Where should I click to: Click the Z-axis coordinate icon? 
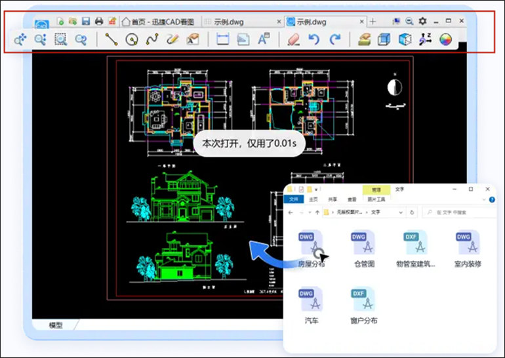(x=425, y=39)
